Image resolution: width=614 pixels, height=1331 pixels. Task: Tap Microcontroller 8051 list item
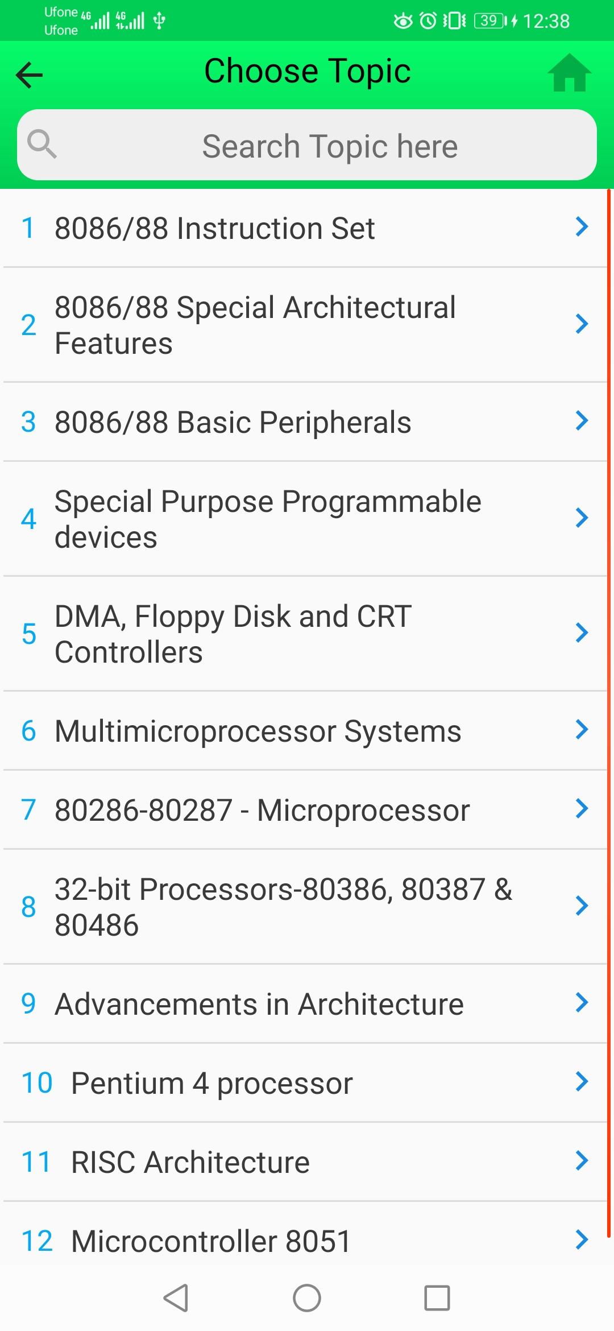pyautogui.click(x=210, y=1241)
